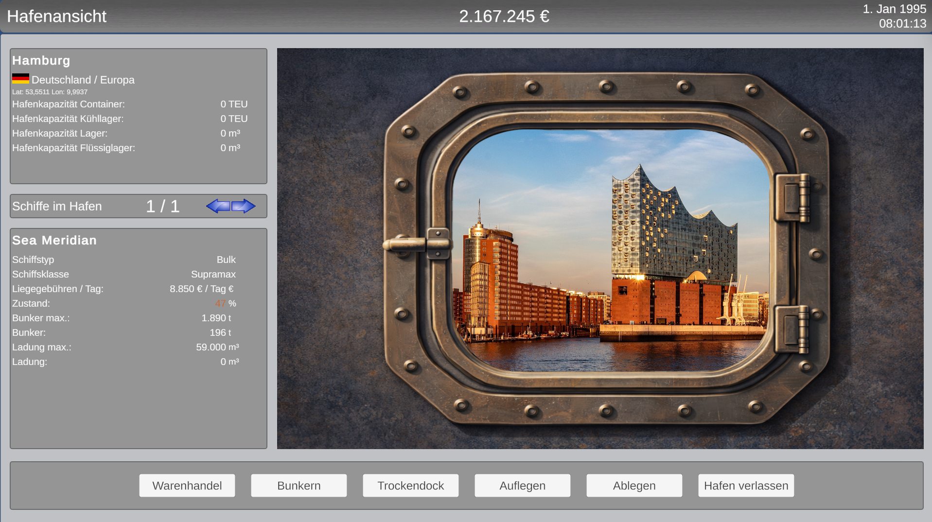Click the 1 / 1 ship counter
Viewport: 932px width, 522px height.
163,206
